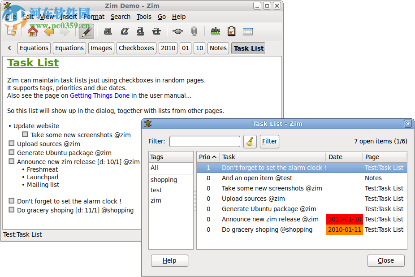Open the Search menu
415x277 pixels.
tap(121, 17)
